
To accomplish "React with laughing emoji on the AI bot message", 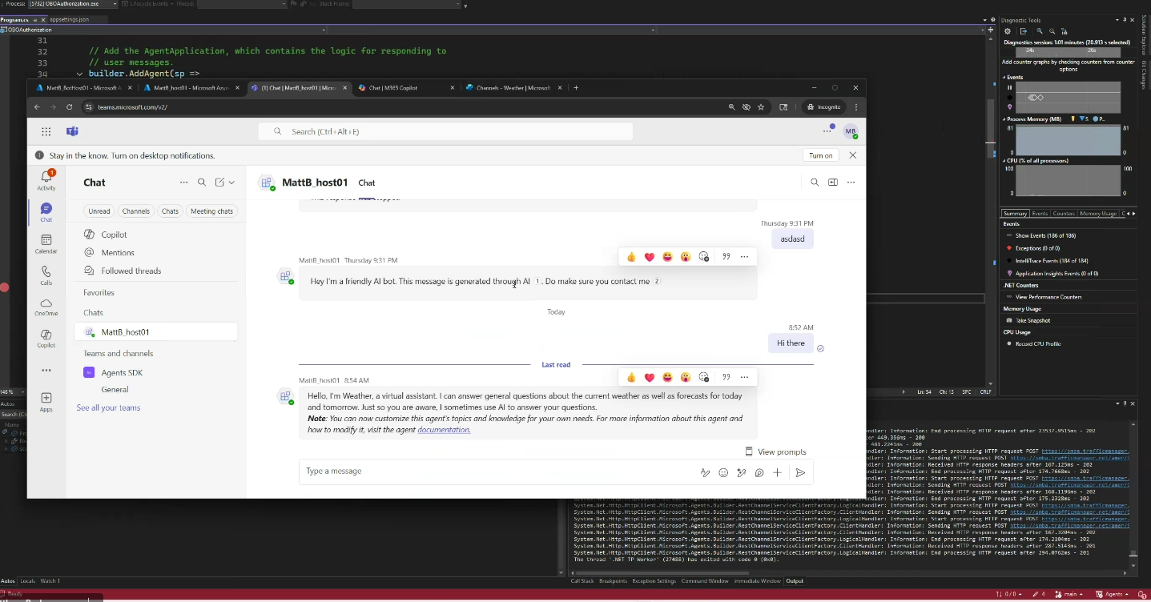I will pos(667,257).
